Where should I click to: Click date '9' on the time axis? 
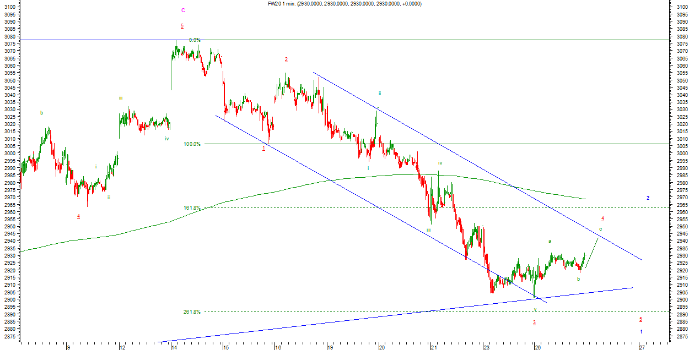[x=68, y=347]
